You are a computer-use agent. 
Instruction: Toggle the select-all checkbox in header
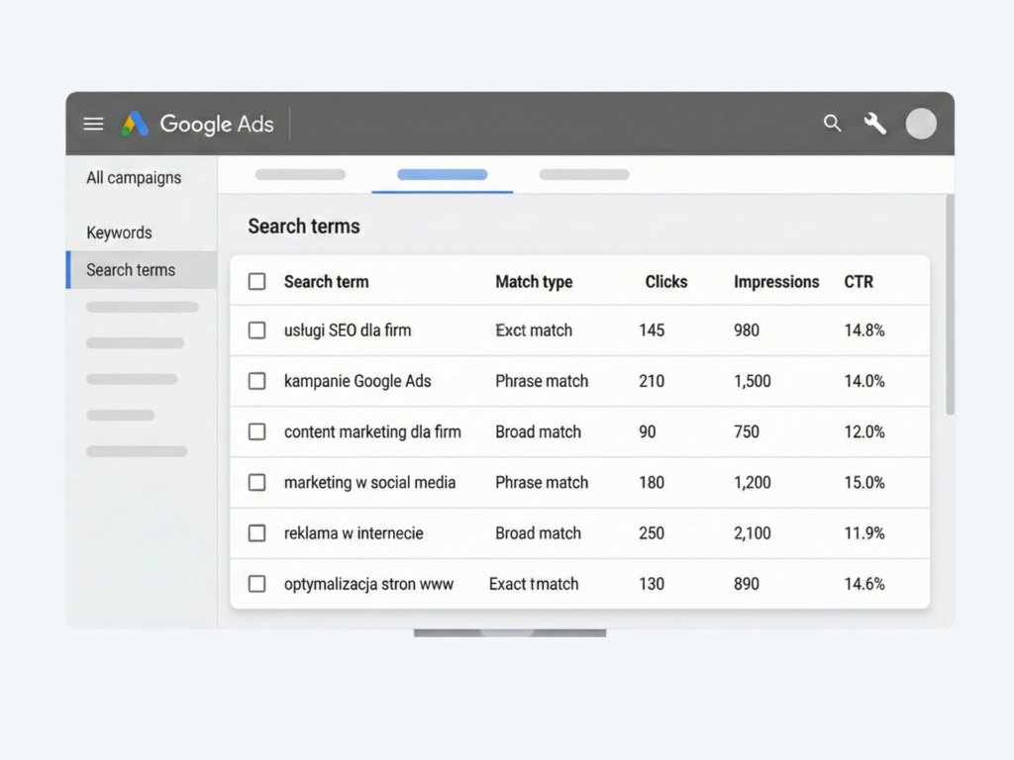256,281
